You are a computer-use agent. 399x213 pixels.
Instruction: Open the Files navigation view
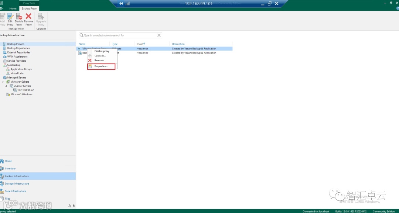pos(7,199)
